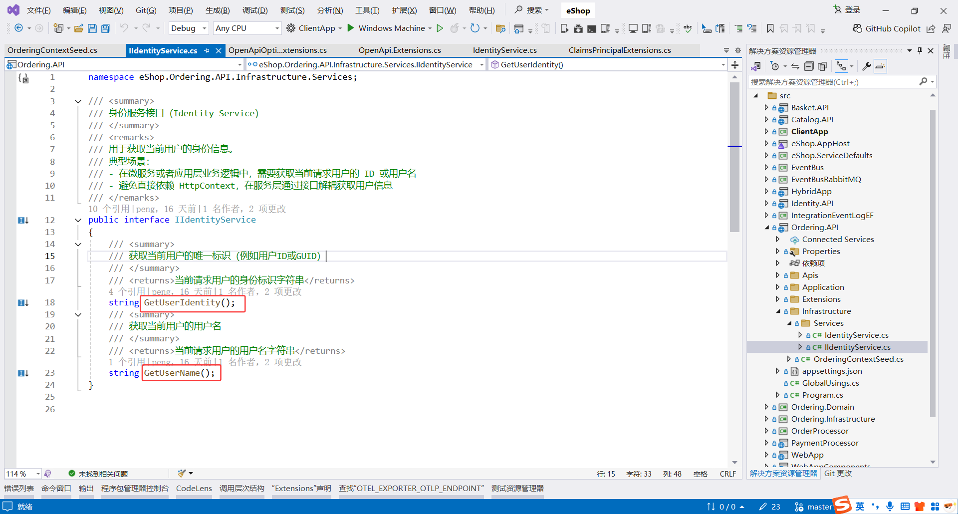Click the Login (登录) button
This screenshot has width=958, height=514.
coord(847,10)
